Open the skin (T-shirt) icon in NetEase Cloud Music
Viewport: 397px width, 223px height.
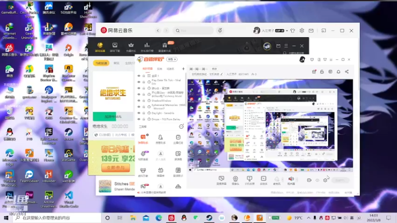(x=293, y=31)
